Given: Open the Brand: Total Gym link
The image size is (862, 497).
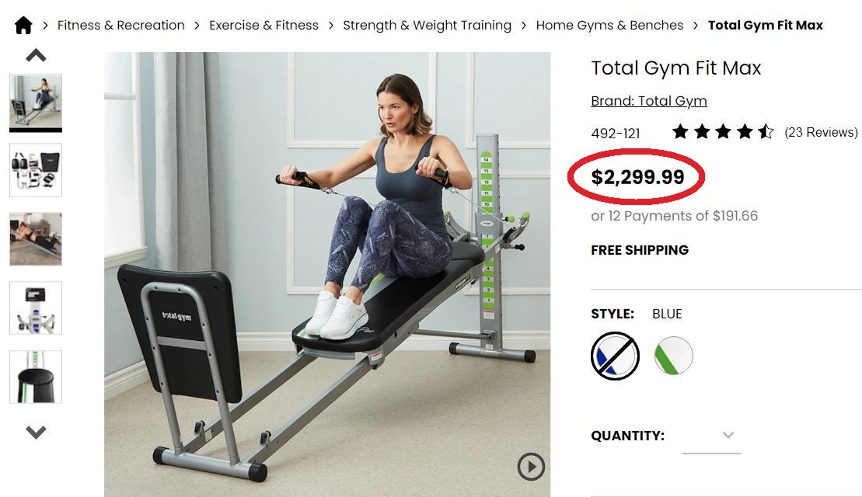Looking at the screenshot, I should [x=649, y=101].
